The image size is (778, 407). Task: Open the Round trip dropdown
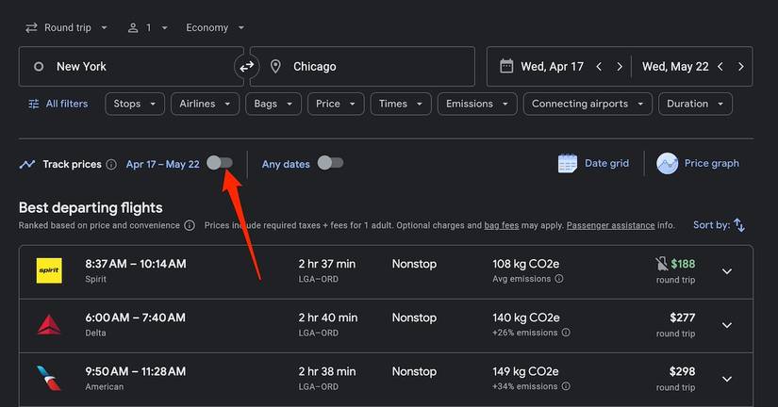66,28
